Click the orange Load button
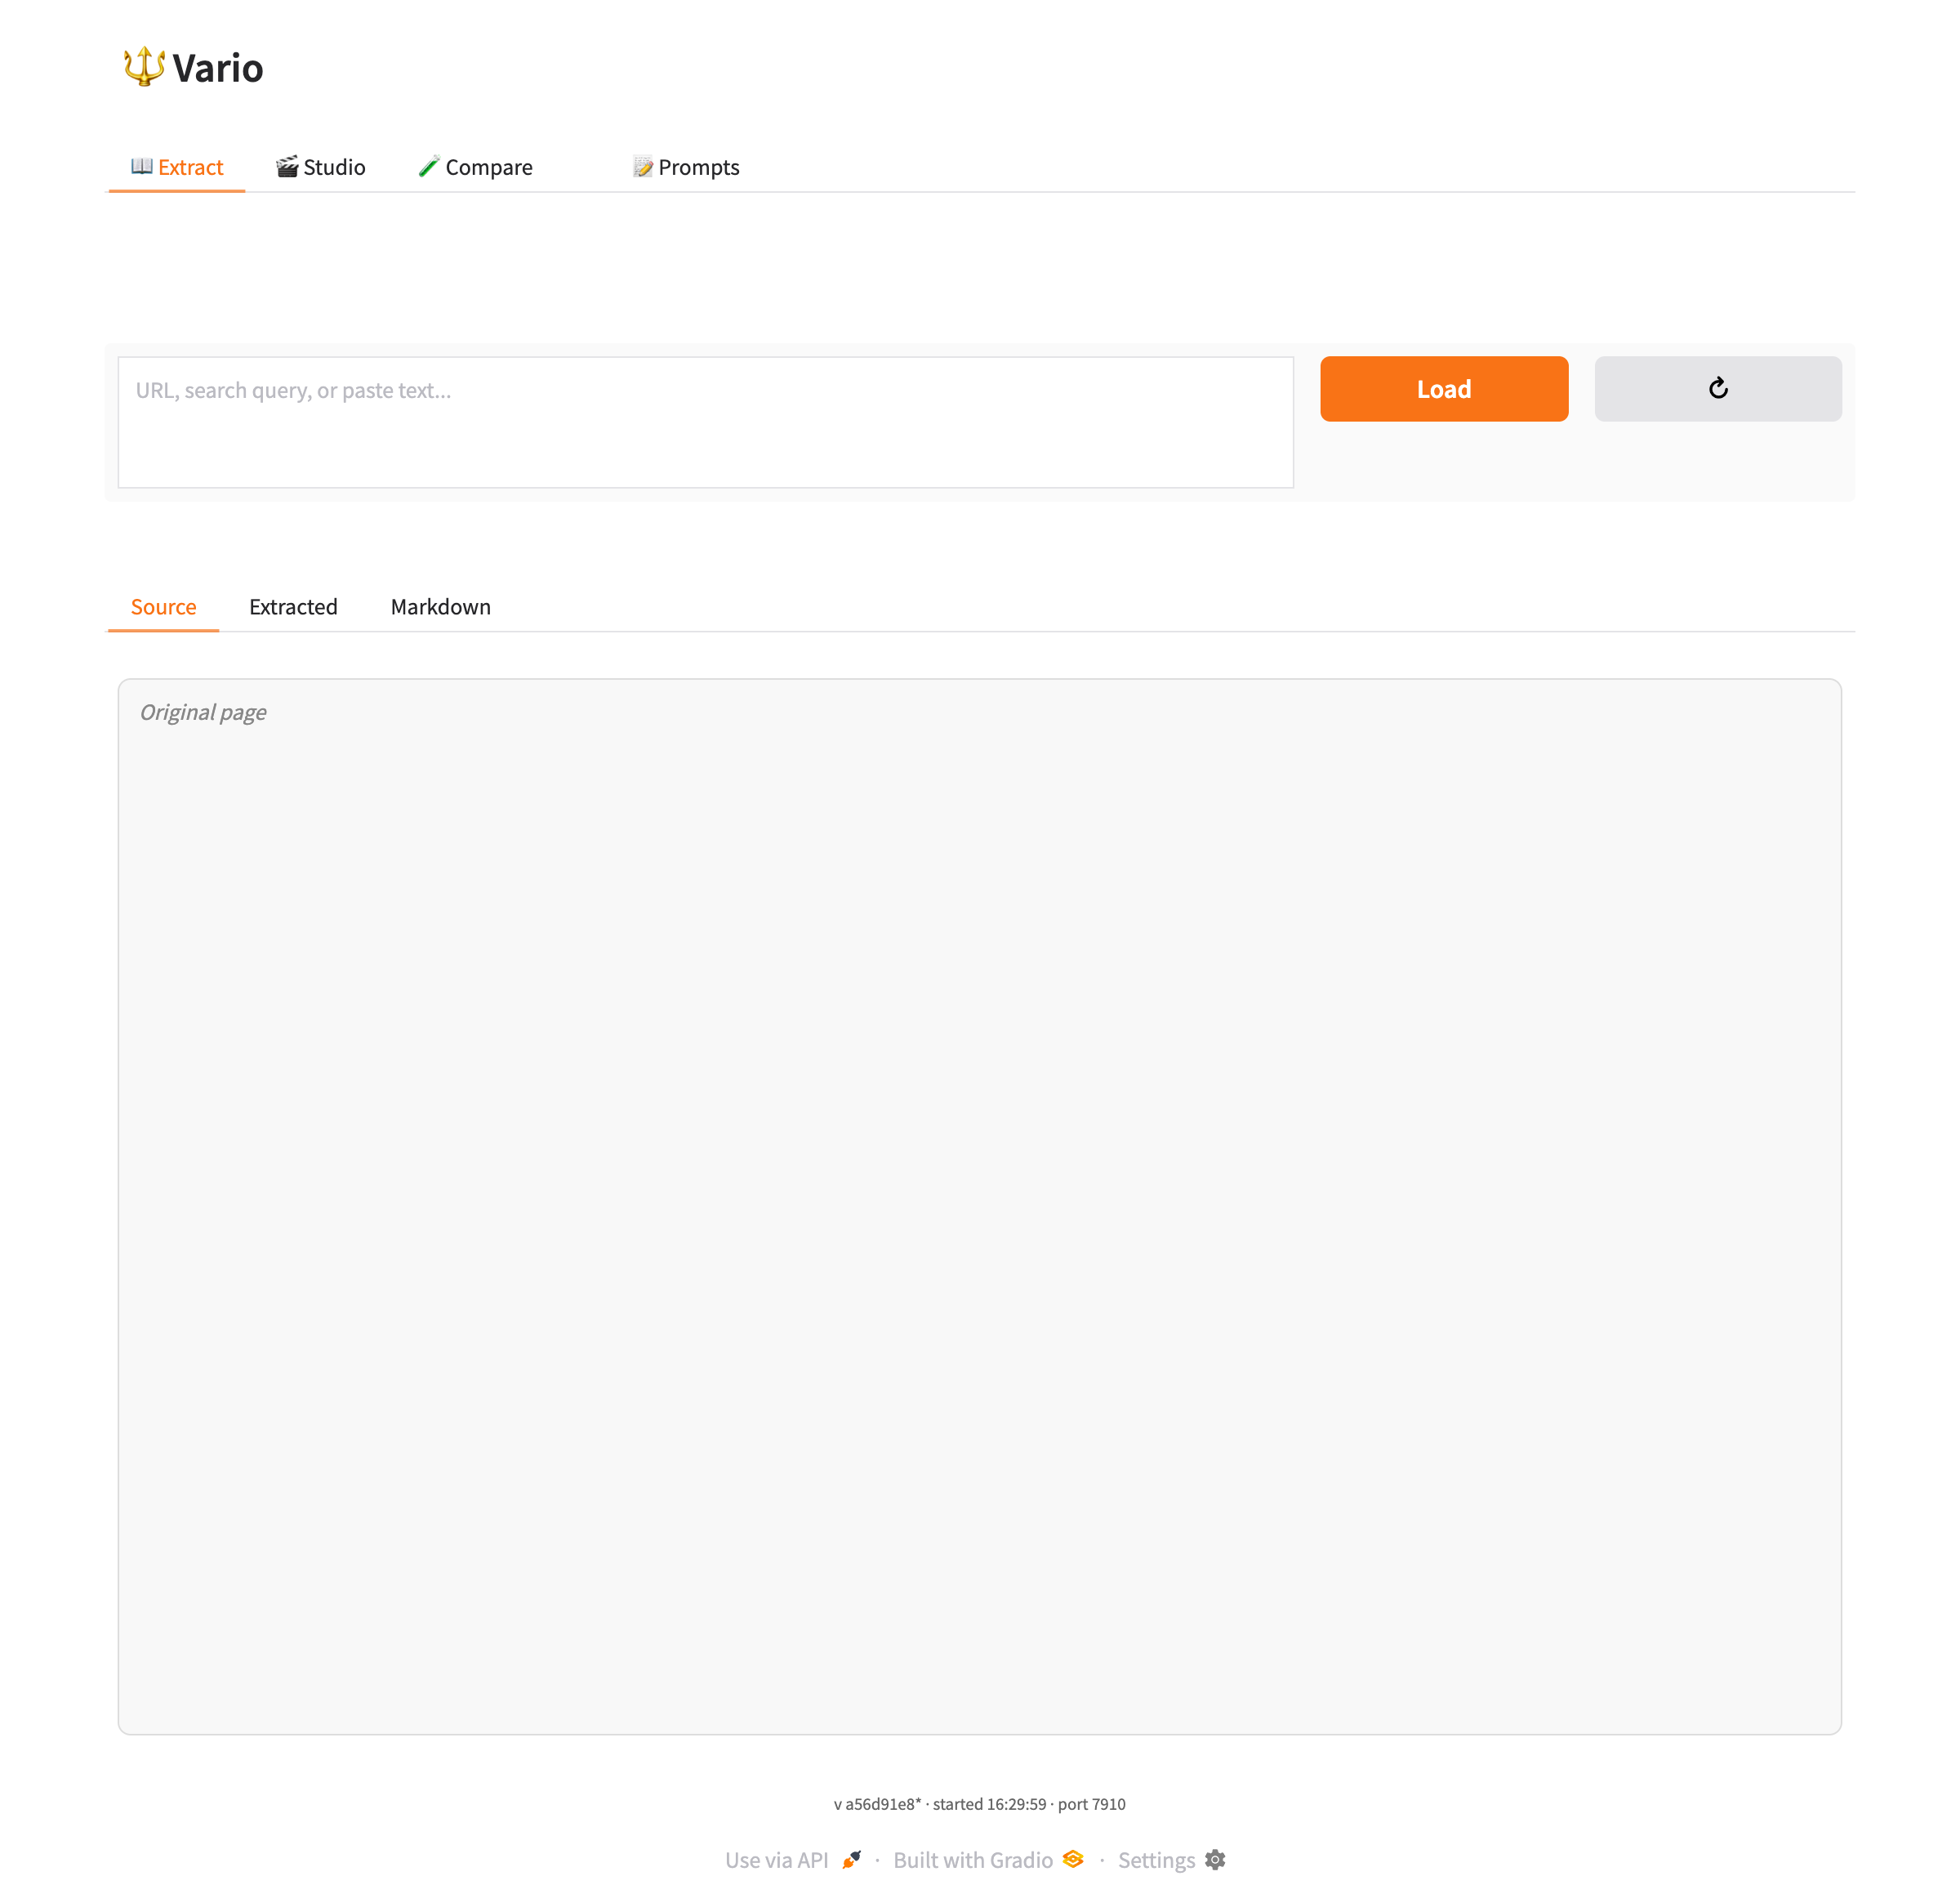1960x1894 pixels. pyautogui.click(x=1443, y=388)
